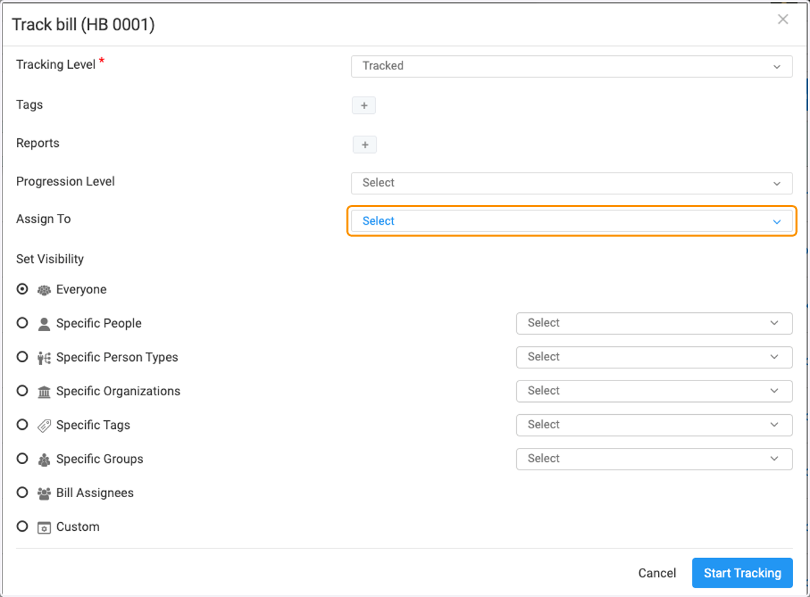Open the Progression Level dropdown
This screenshot has height=597, width=810.
click(572, 183)
